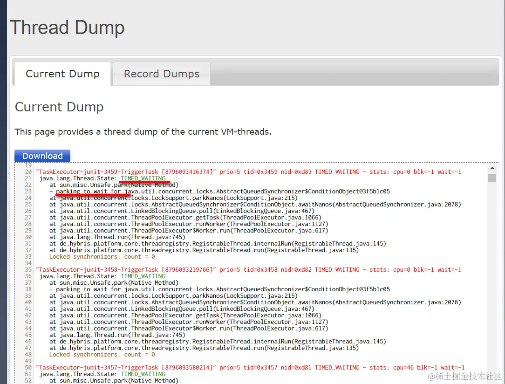Image resolution: width=505 pixels, height=384 pixels.
Task: Click the 'Current Dump' section heading
Action: (x=59, y=107)
